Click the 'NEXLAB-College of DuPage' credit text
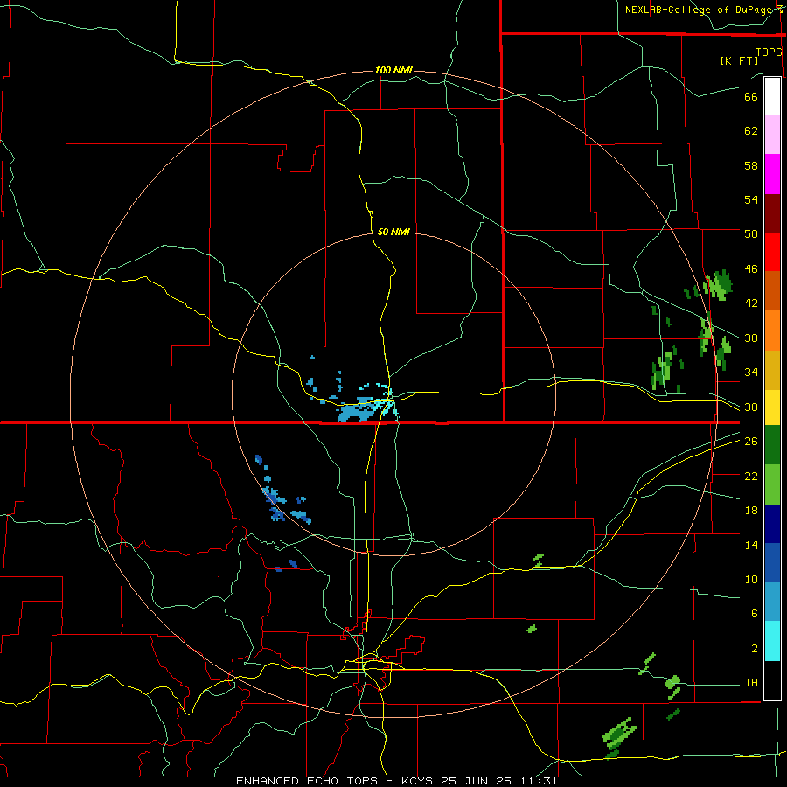This screenshot has width=787, height=787. point(700,10)
